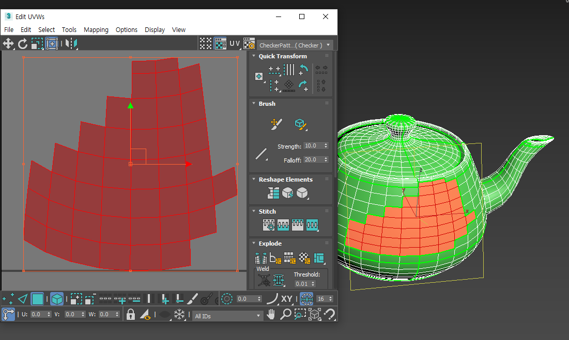569x340 pixels.
Task: Select the Freeform mode tool
Action: pos(52,44)
